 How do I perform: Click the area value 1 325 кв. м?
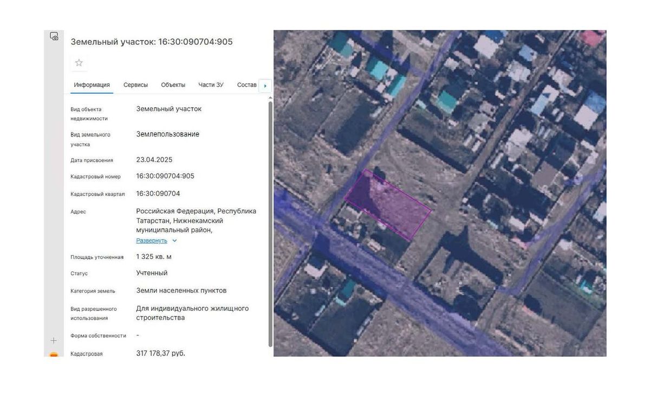click(154, 257)
